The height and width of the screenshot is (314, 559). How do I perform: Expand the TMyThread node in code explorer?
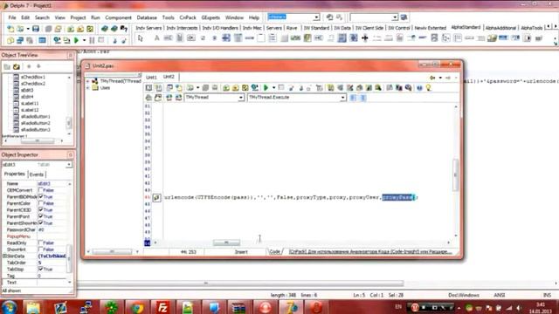[87, 81]
